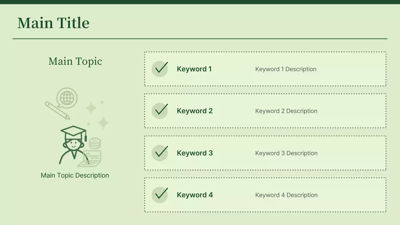Click the Keyword 4 checkmark icon

pos(160,195)
